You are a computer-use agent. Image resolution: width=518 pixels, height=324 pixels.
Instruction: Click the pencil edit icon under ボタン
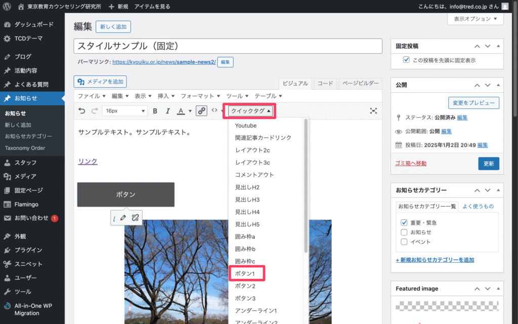124,218
